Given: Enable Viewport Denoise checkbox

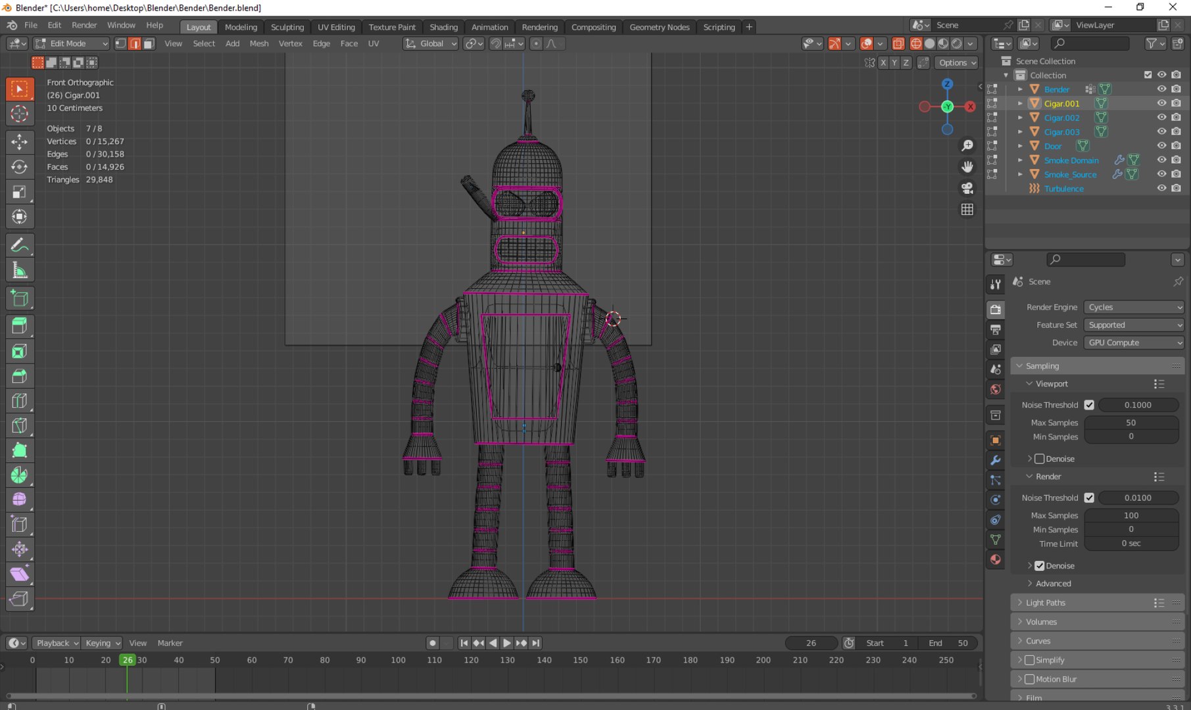Looking at the screenshot, I should tap(1039, 459).
